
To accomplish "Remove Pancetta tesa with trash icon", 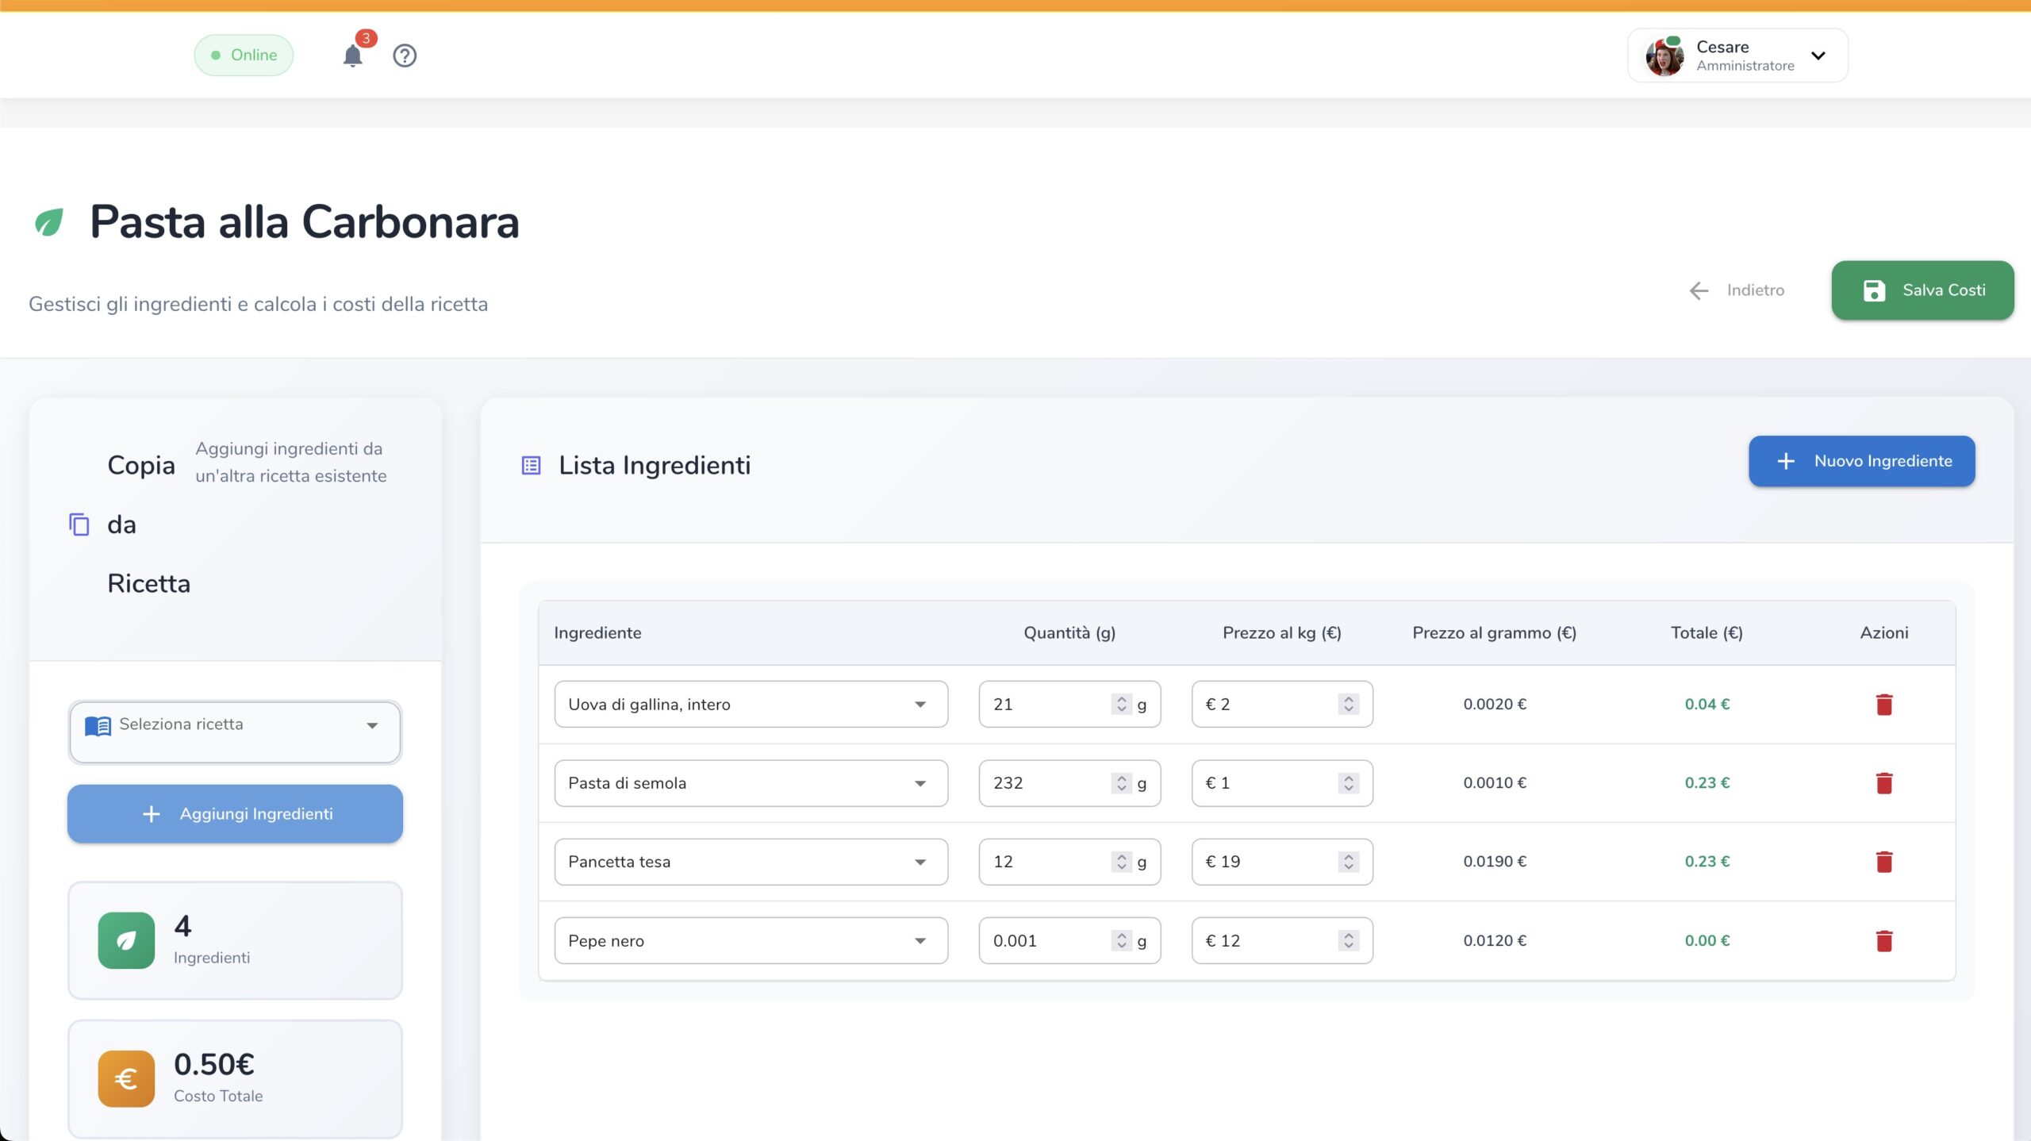I will click(1883, 861).
